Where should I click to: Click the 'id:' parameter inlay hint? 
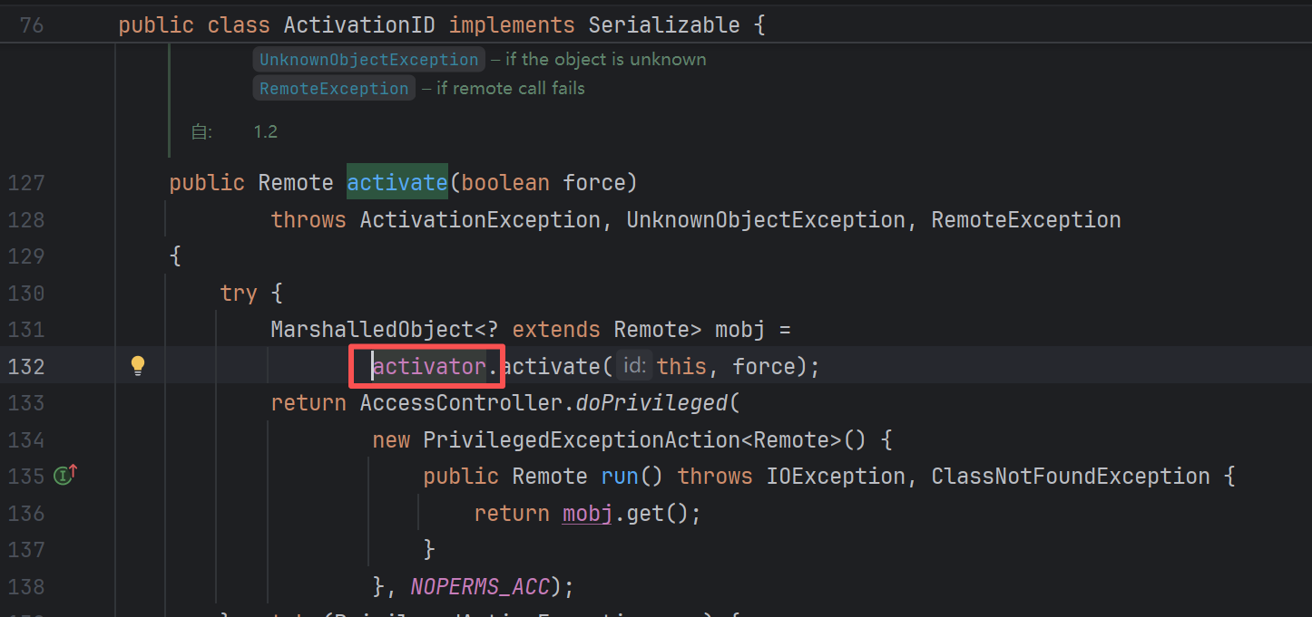[634, 366]
